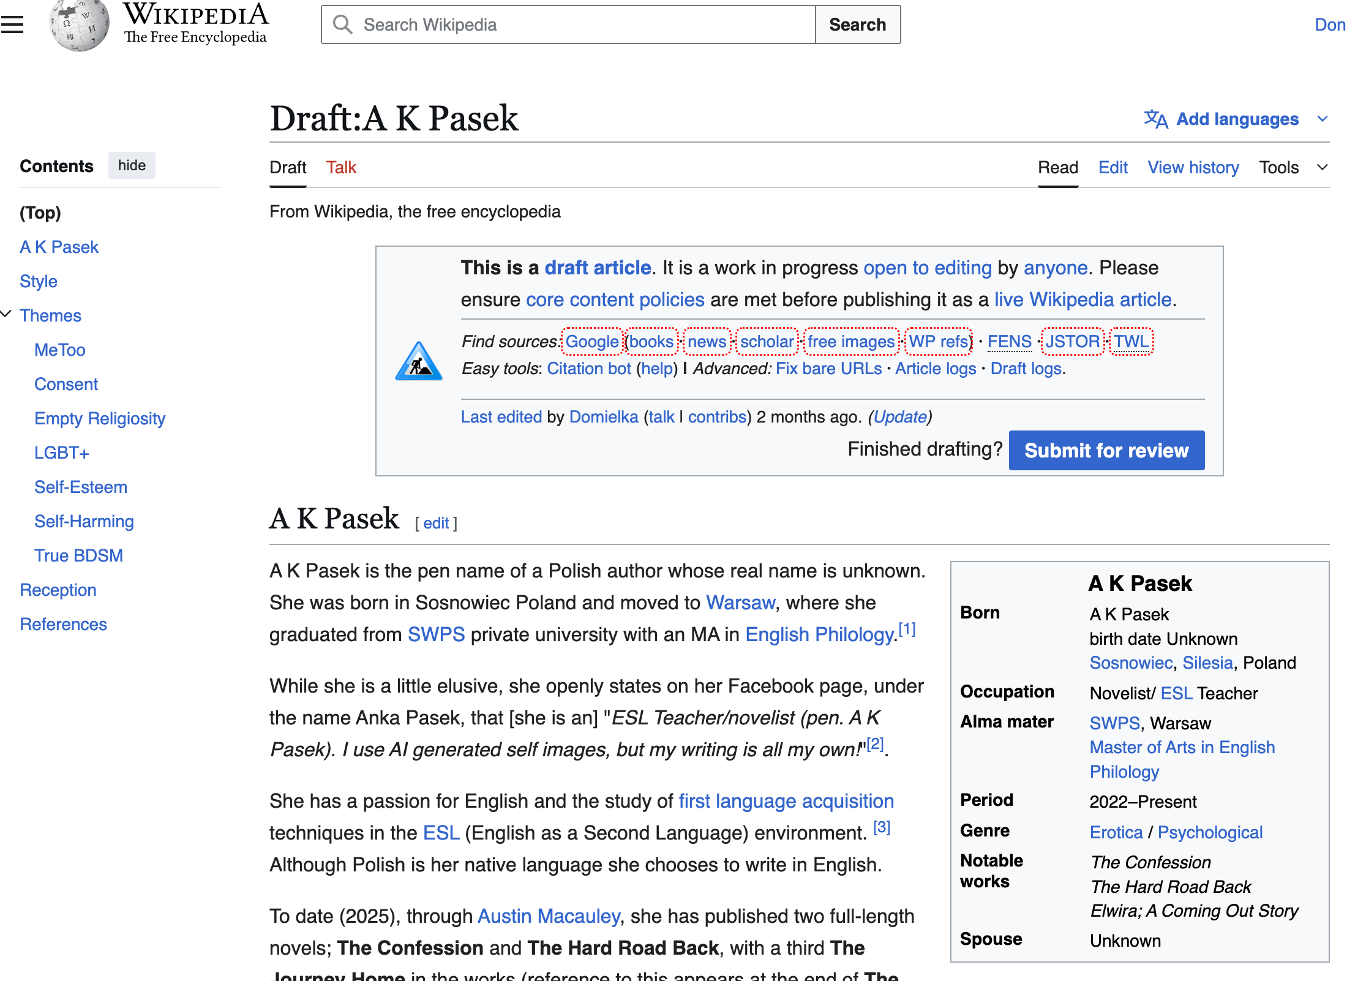Open Sosnowiec link in infobox

pyautogui.click(x=1131, y=663)
